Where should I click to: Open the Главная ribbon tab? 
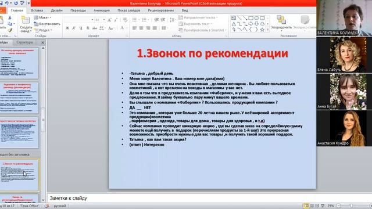point(17,10)
